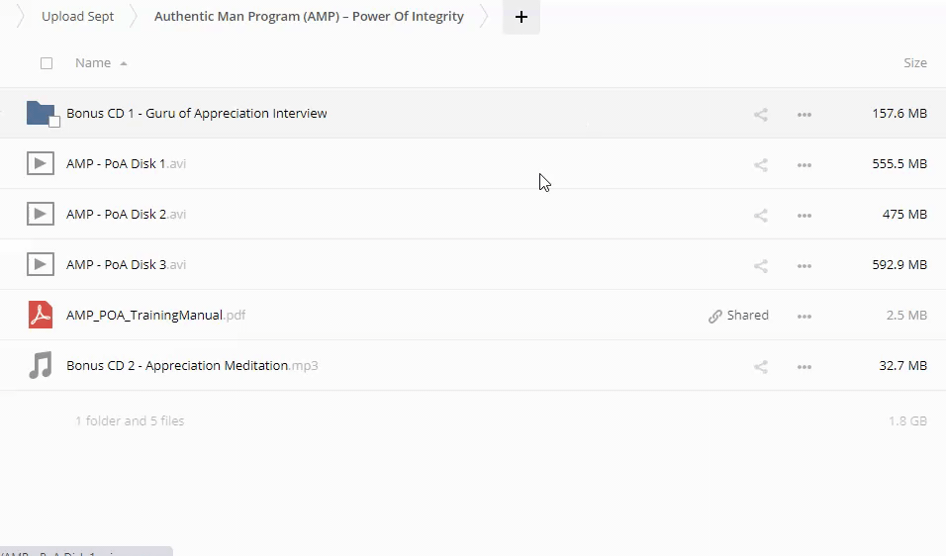The height and width of the screenshot is (556, 946).
Task: Click share icon for PoA Disk 2.avi
Action: [x=760, y=215]
